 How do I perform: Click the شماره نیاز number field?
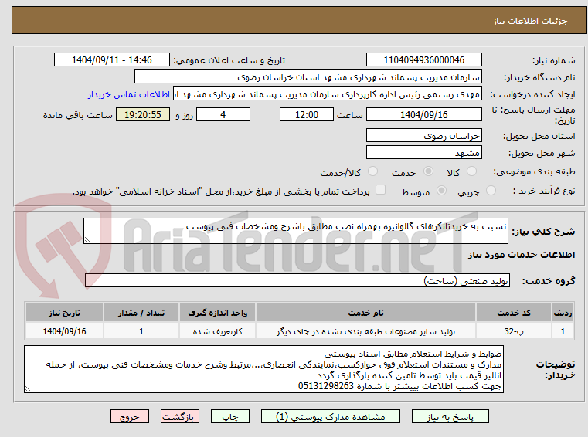pyautogui.click(x=423, y=60)
